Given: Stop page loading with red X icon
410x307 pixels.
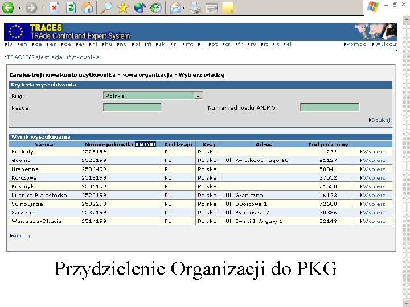Looking at the screenshot, I should [54, 7].
